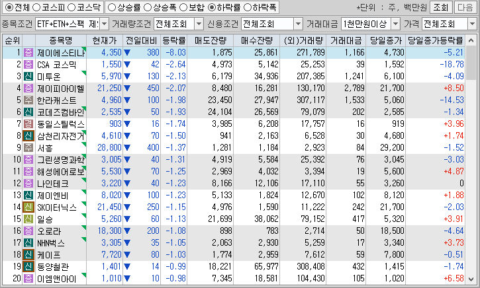The image size is (480, 288).
Task: Select the 상승폭 radio button
Action: click(x=148, y=7)
